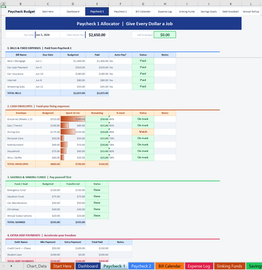Navigate to Sinking Funds top link

(x=187, y=11)
